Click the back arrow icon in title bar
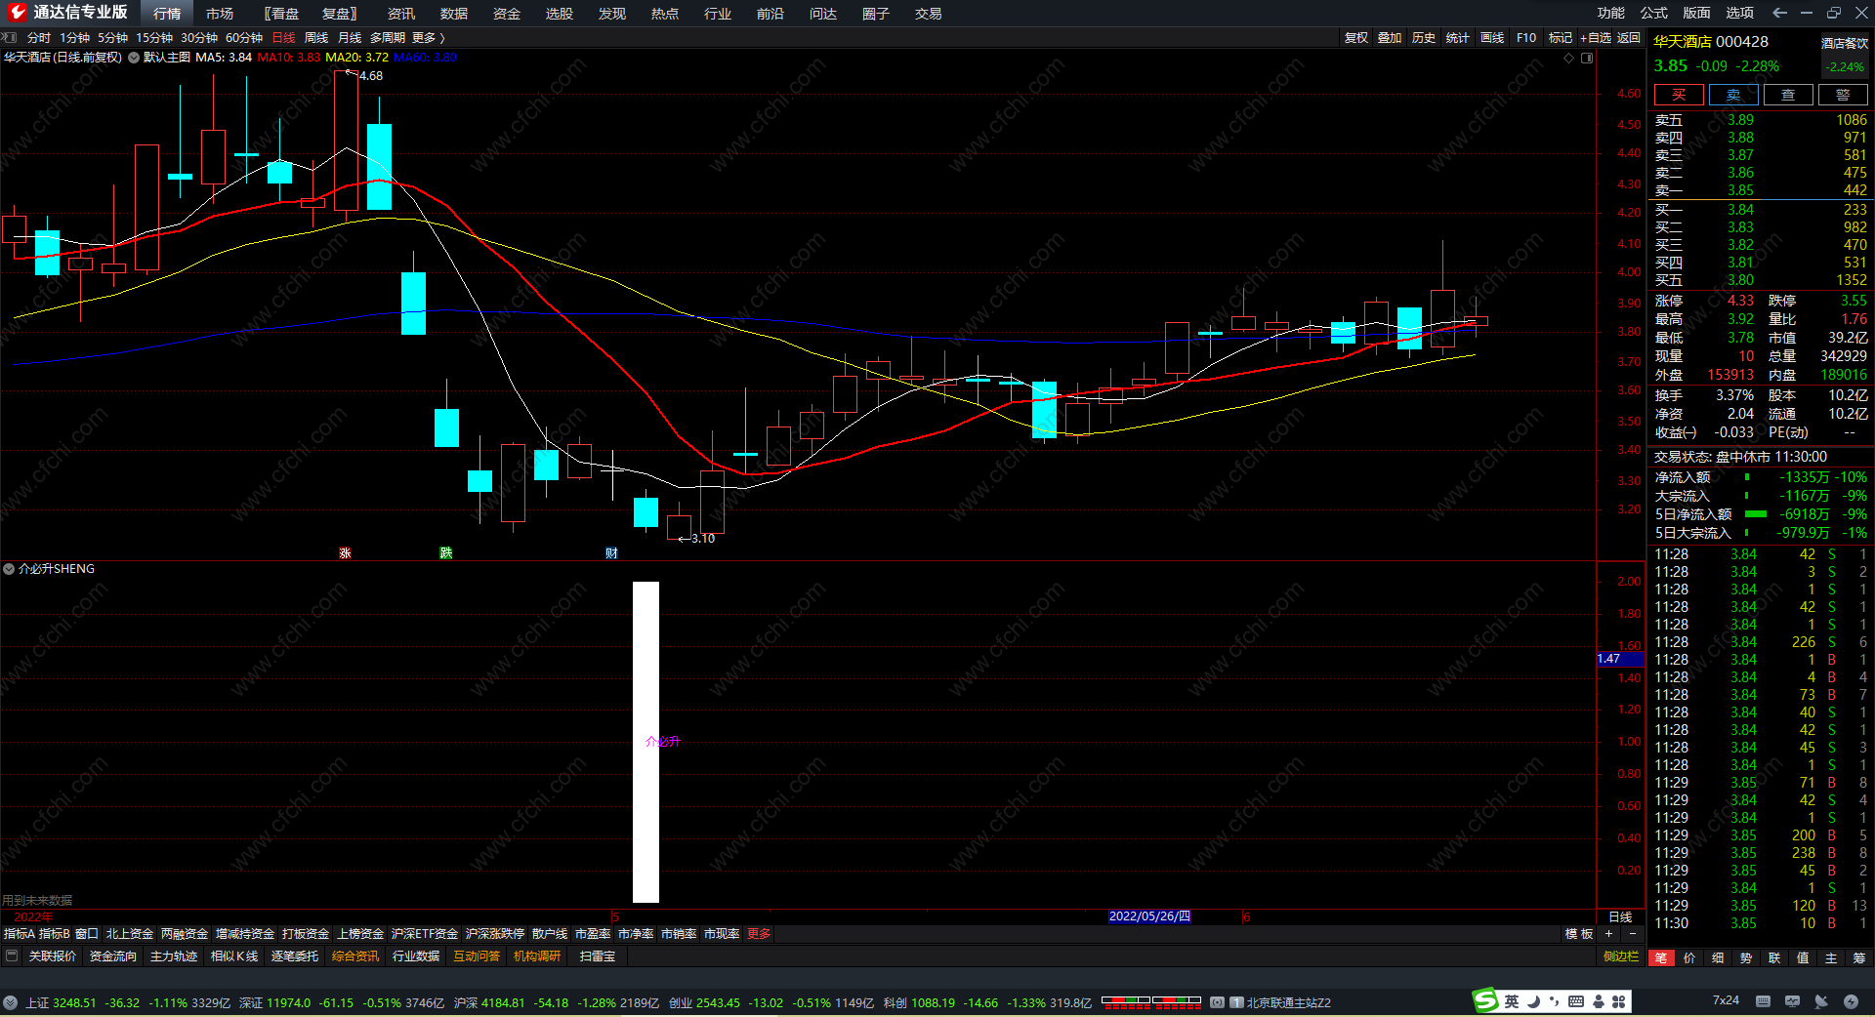Image resolution: width=1875 pixels, height=1017 pixels. coord(1779,13)
